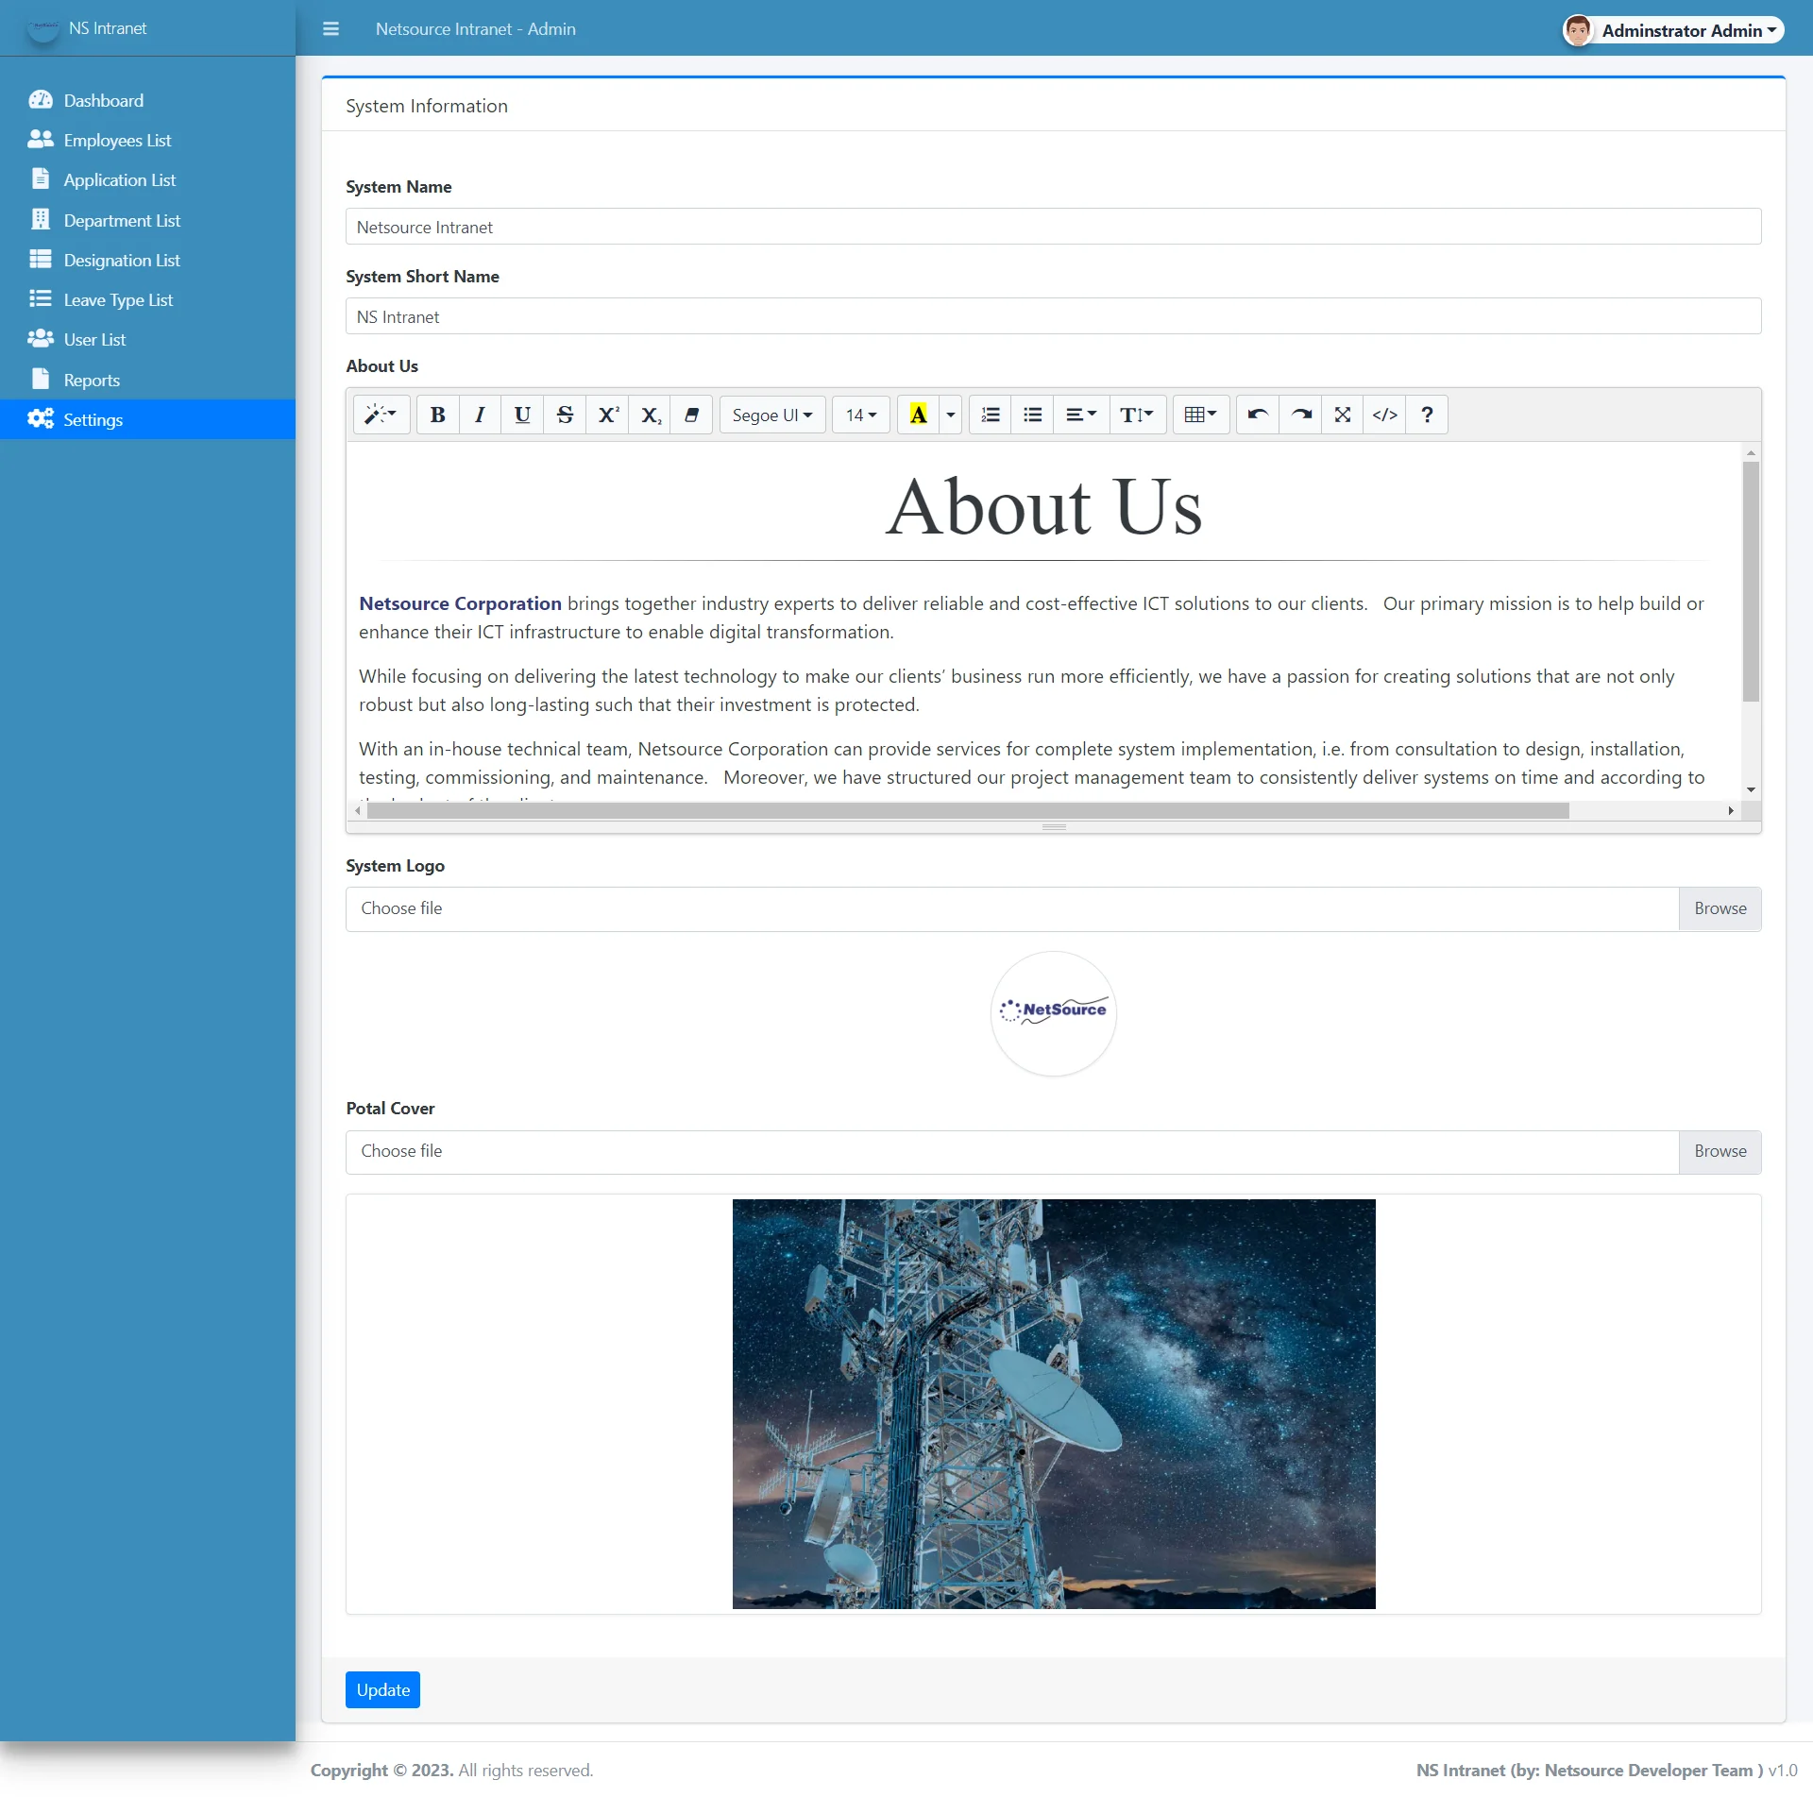Open Adminstrator Admin user menu
The height and width of the screenshot is (1797, 1813).
pos(1672,30)
